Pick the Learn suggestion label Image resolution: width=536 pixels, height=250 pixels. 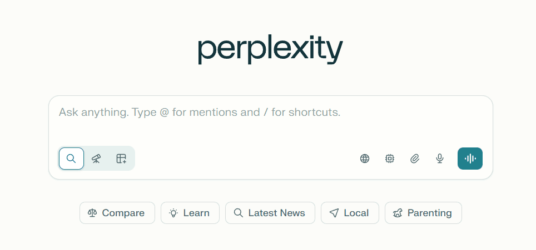coord(196,213)
